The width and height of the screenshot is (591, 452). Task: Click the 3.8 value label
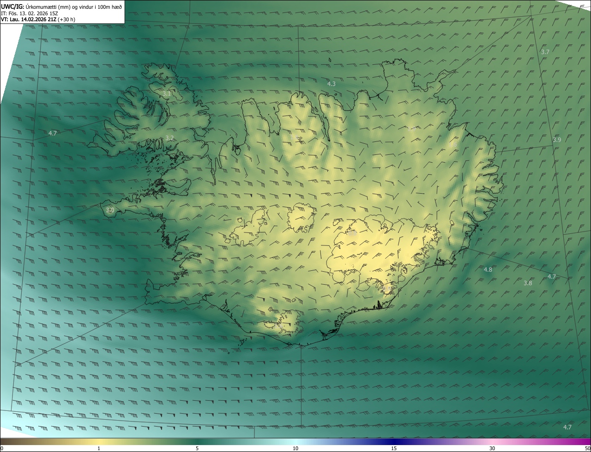[528, 283]
